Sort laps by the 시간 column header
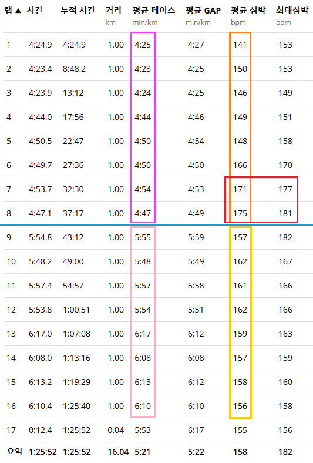This screenshot has height=463, width=313. click(35, 11)
